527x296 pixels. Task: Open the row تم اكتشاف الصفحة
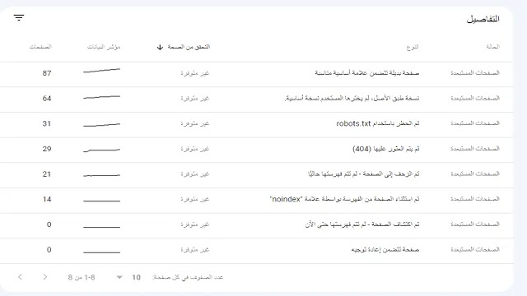[x=257, y=225]
